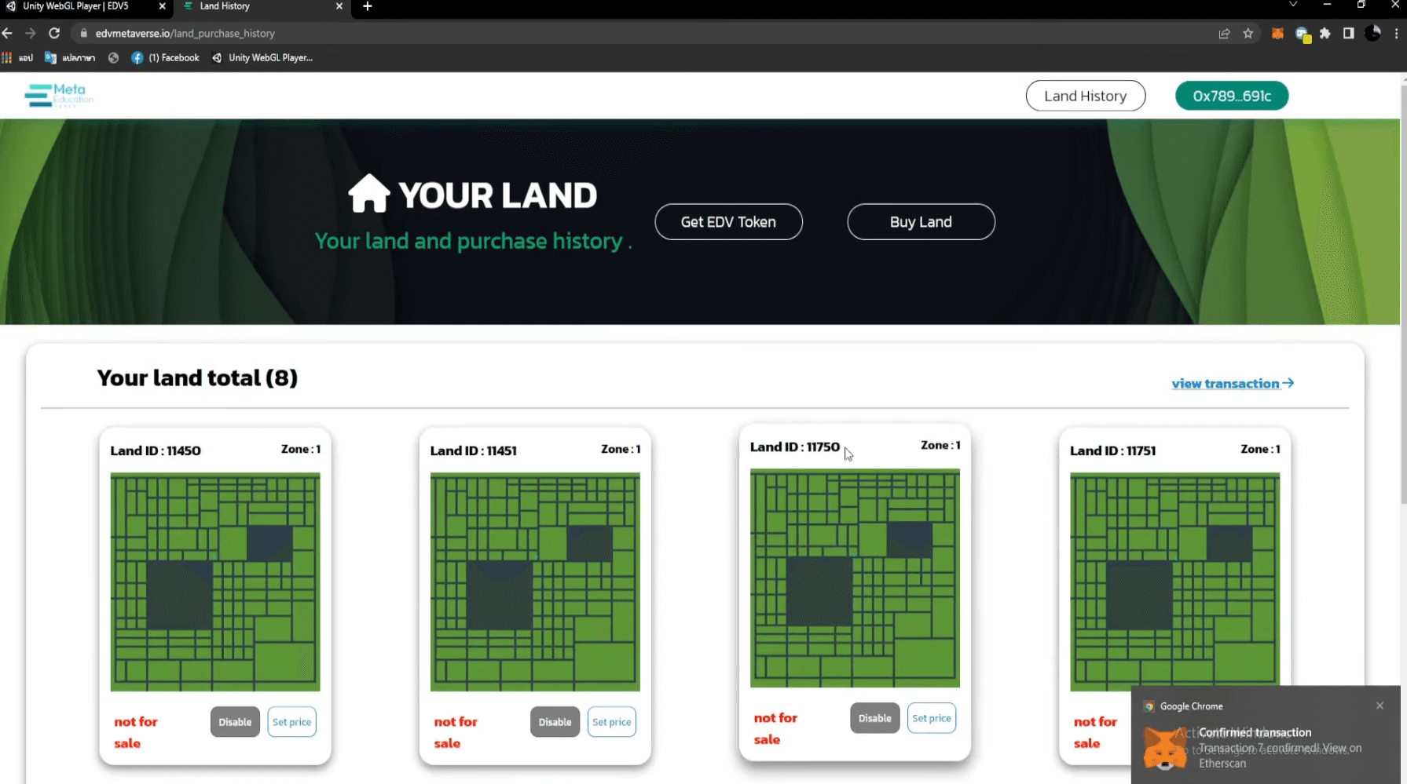Open the view transaction link
Image resolution: width=1407 pixels, height=784 pixels.
[1232, 384]
